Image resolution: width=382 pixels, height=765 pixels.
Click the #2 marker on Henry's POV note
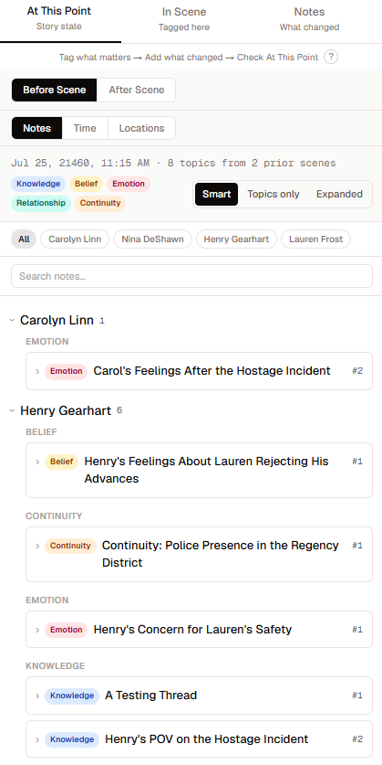pyautogui.click(x=357, y=739)
